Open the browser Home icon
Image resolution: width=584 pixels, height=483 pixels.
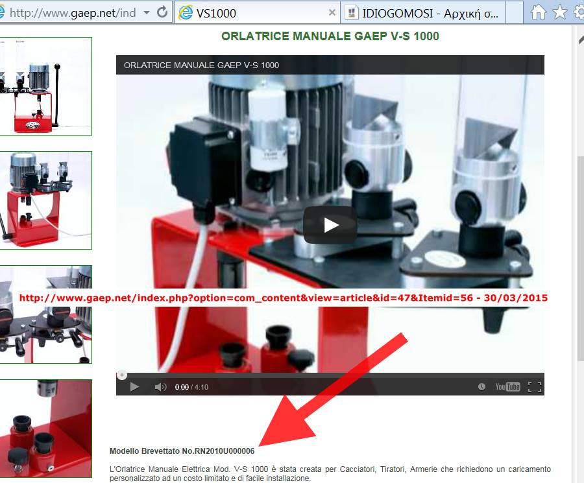point(538,12)
